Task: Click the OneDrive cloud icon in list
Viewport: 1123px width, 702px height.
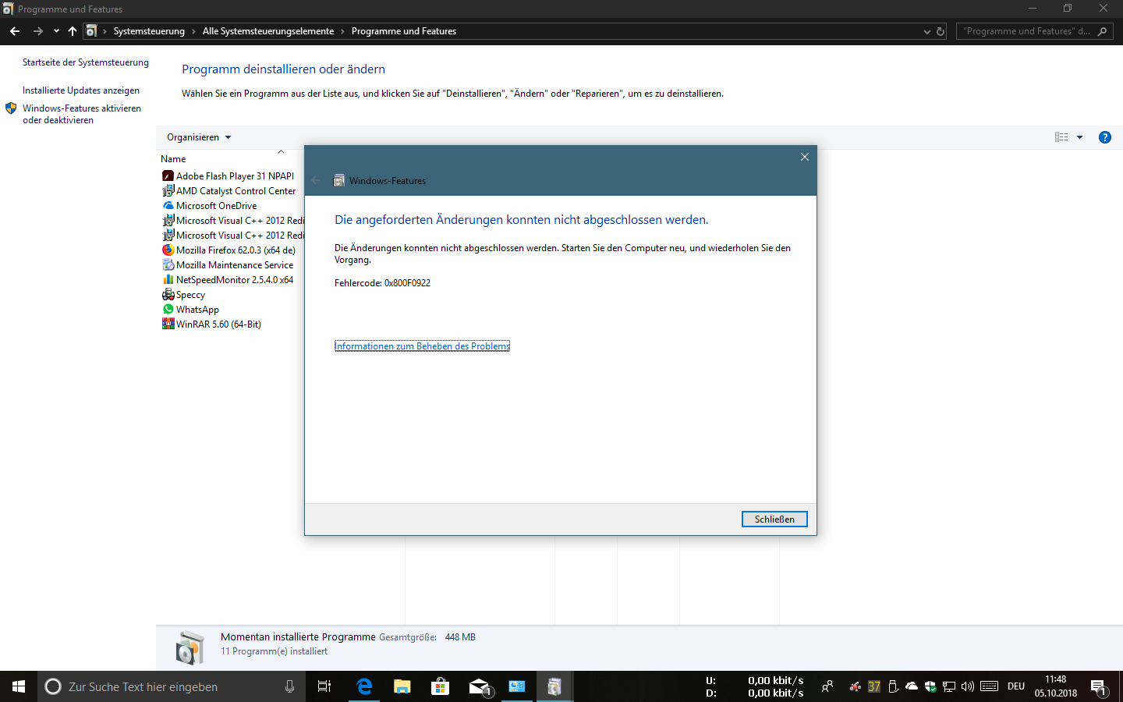Action: 168,206
